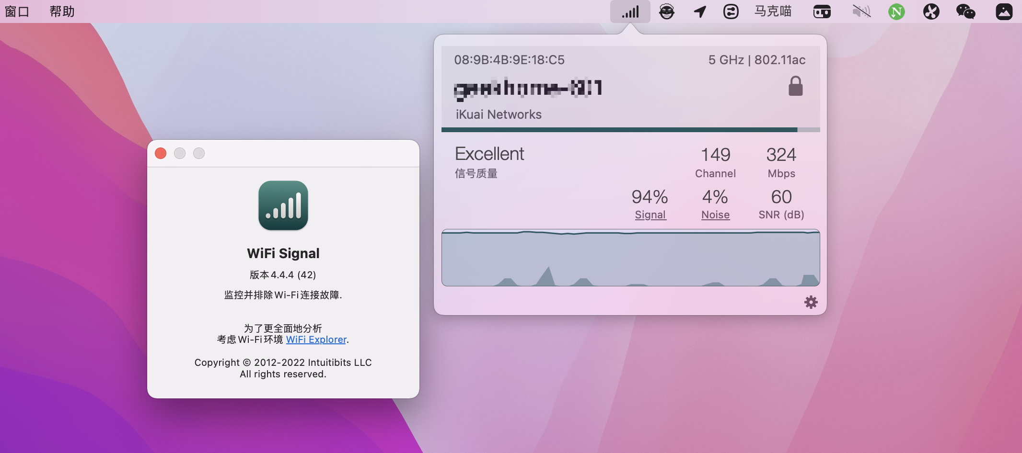The width and height of the screenshot is (1022, 453).
Task: Click the signal history graph
Action: pos(630,258)
